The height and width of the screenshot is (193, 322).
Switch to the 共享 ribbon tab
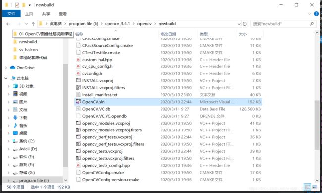click(x=46, y=14)
